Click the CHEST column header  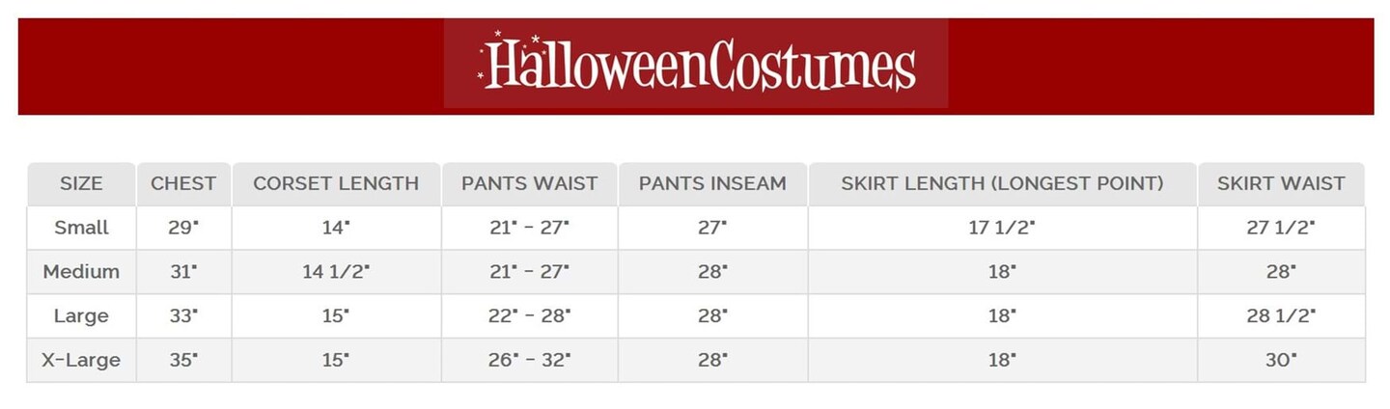click(183, 183)
